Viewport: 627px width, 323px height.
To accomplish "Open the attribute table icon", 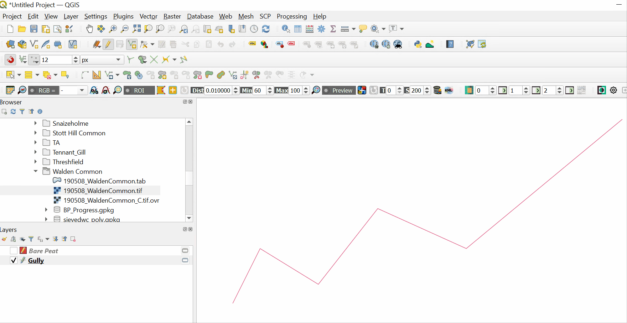I will [x=298, y=29].
